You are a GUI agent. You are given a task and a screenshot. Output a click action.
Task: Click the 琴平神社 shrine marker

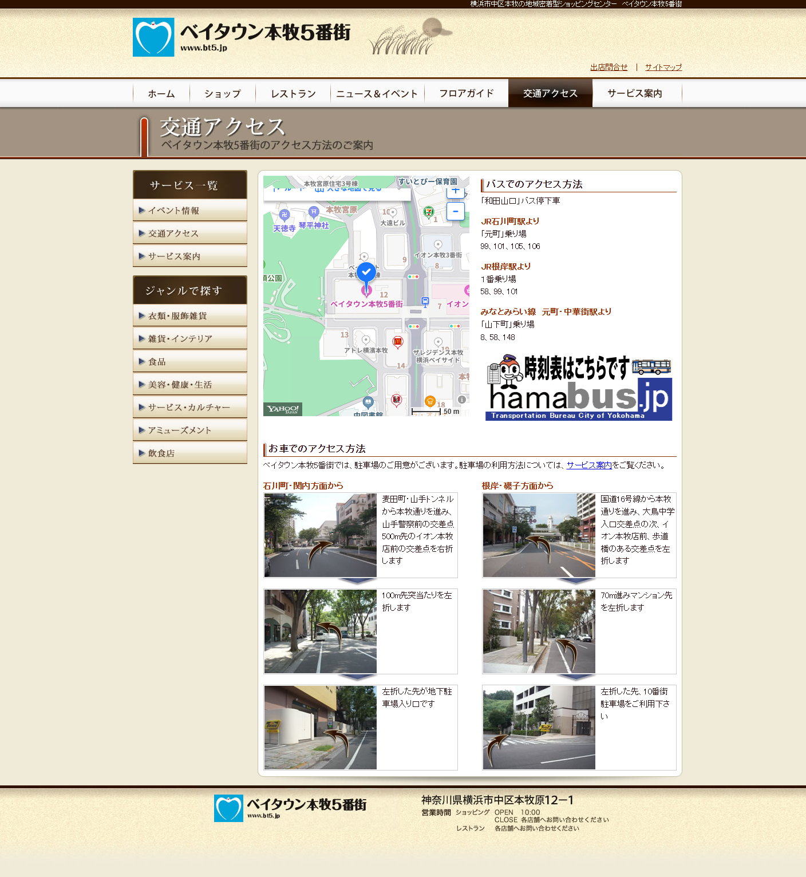point(314,212)
